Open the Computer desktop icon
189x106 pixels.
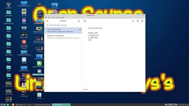[9, 5]
